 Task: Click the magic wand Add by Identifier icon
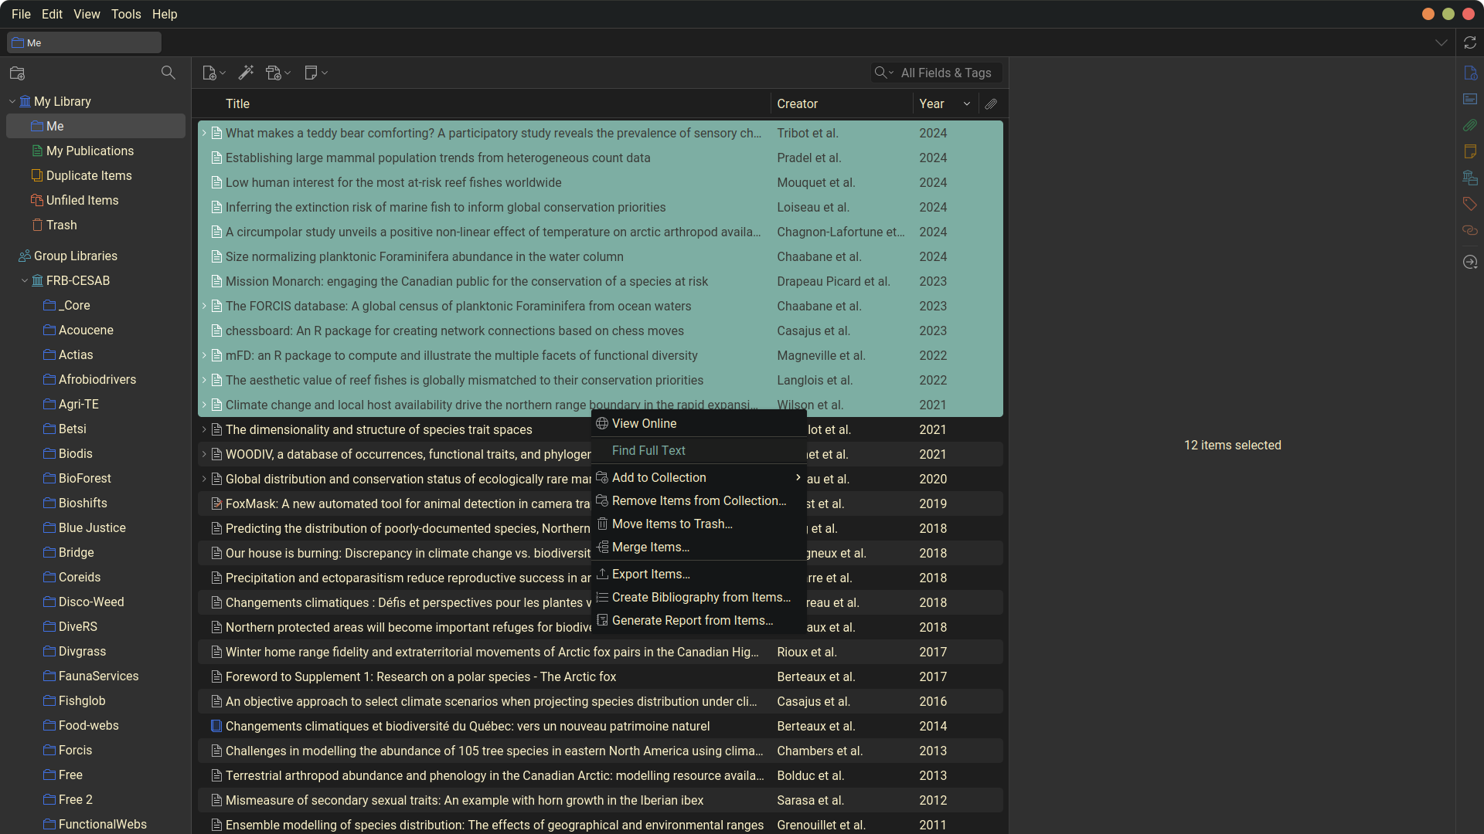[246, 73]
